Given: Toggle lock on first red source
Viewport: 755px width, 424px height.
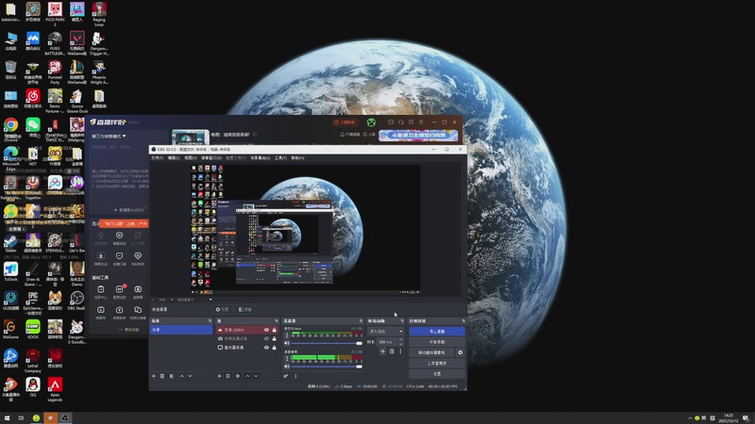Looking at the screenshot, I should coord(274,330).
